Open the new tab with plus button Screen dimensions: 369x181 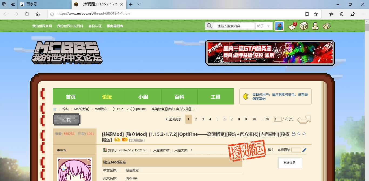pos(130,4)
